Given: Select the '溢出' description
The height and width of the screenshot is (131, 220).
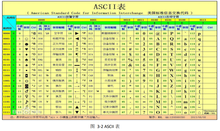Looking at the screenshot, I should coord(110,91).
